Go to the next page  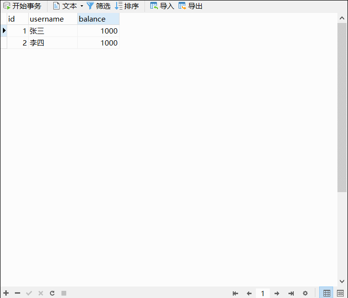coord(277,293)
